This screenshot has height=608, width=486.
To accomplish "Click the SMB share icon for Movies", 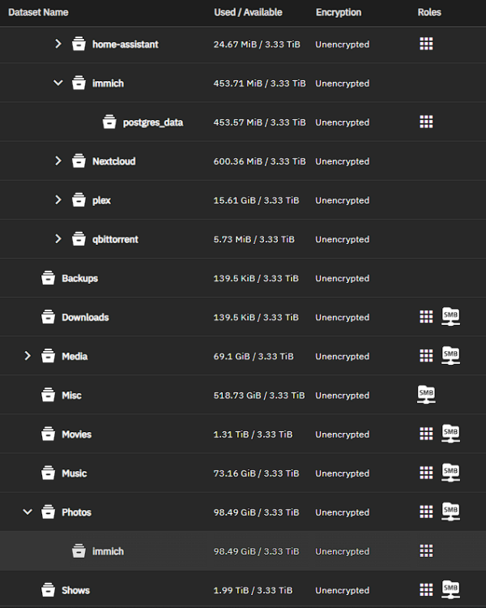I will (450, 434).
